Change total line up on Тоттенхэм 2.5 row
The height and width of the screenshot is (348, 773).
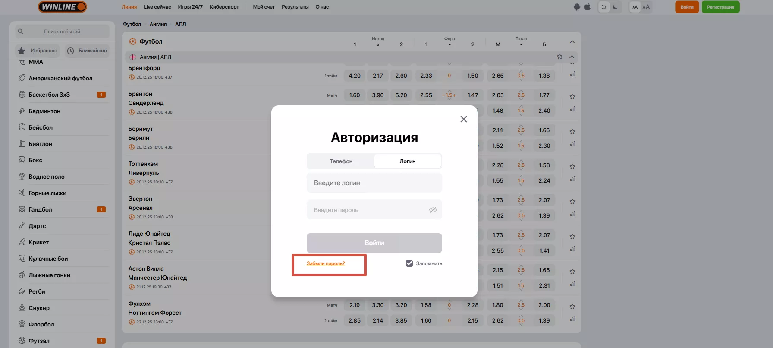click(521, 161)
